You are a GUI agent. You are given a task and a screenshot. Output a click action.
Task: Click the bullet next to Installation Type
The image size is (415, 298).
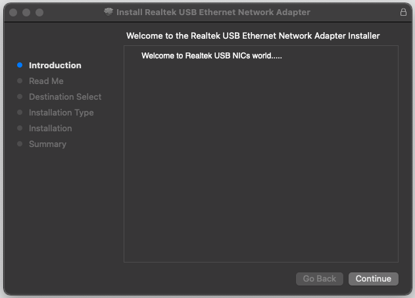[x=20, y=112]
